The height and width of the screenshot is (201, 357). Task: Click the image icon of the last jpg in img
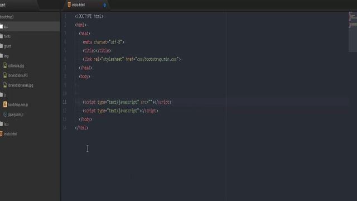(5, 85)
